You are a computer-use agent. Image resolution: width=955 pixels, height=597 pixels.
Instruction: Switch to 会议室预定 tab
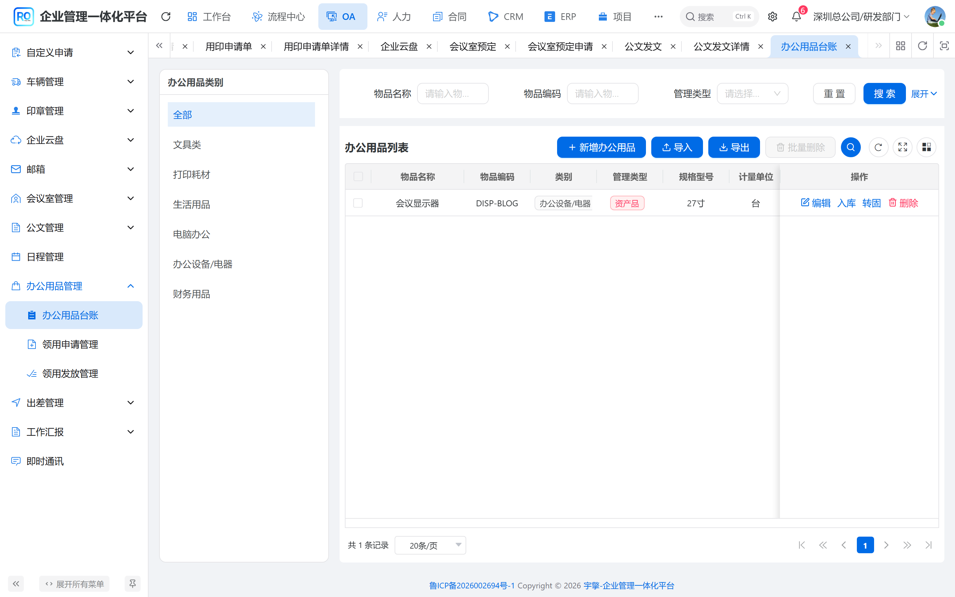click(473, 46)
